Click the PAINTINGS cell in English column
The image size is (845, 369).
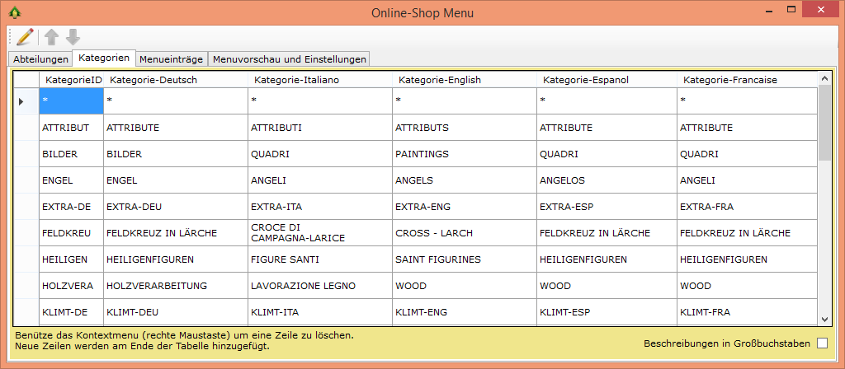tap(464, 154)
